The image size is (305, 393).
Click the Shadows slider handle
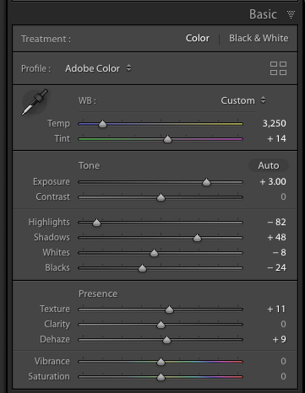coord(197,238)
